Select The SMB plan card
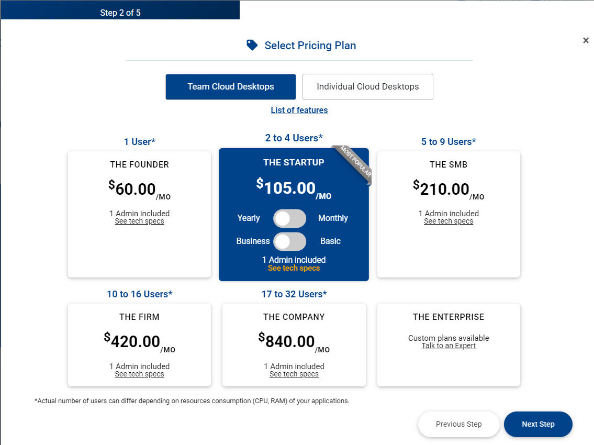 coord(449,246)
